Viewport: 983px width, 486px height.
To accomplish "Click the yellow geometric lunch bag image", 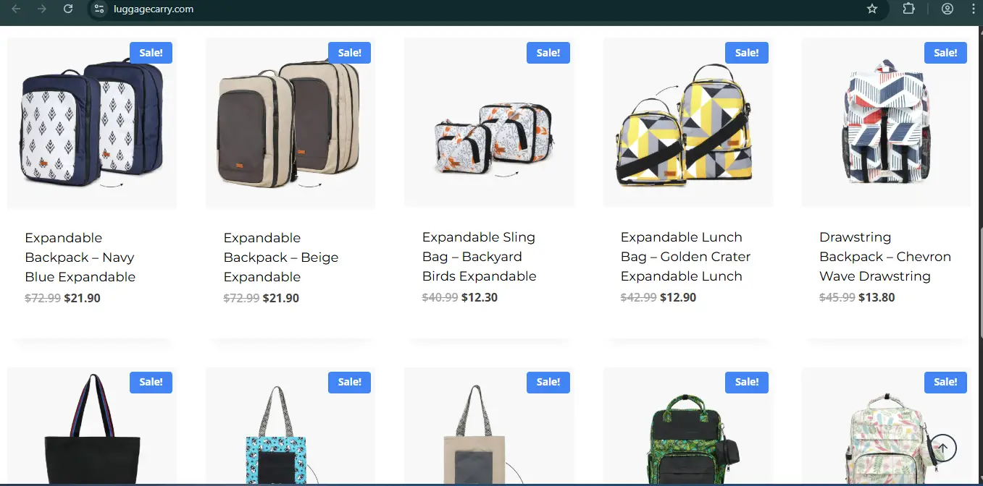I will [688, 123].
